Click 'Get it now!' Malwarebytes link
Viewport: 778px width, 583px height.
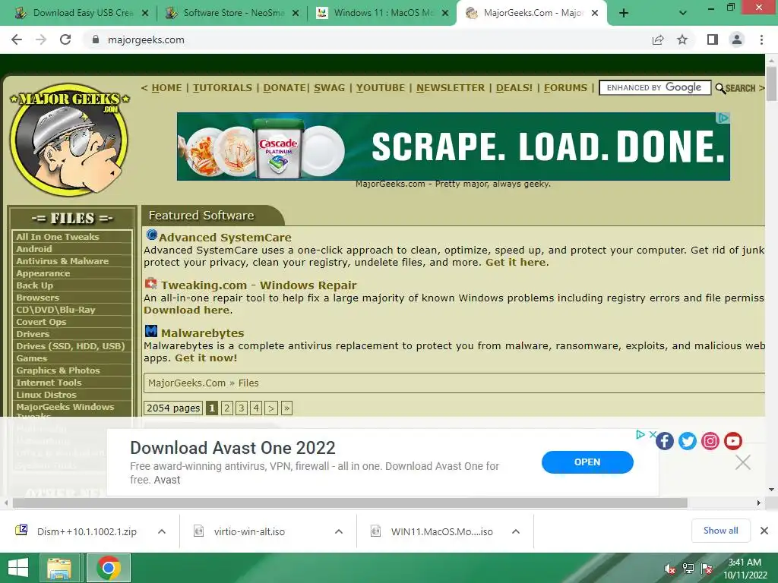click(206, 358)
